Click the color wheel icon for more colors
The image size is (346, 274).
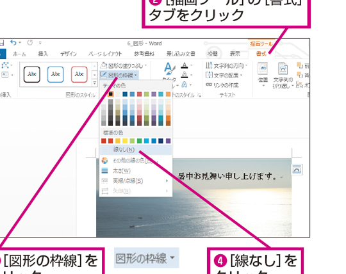tap(104, 161)
